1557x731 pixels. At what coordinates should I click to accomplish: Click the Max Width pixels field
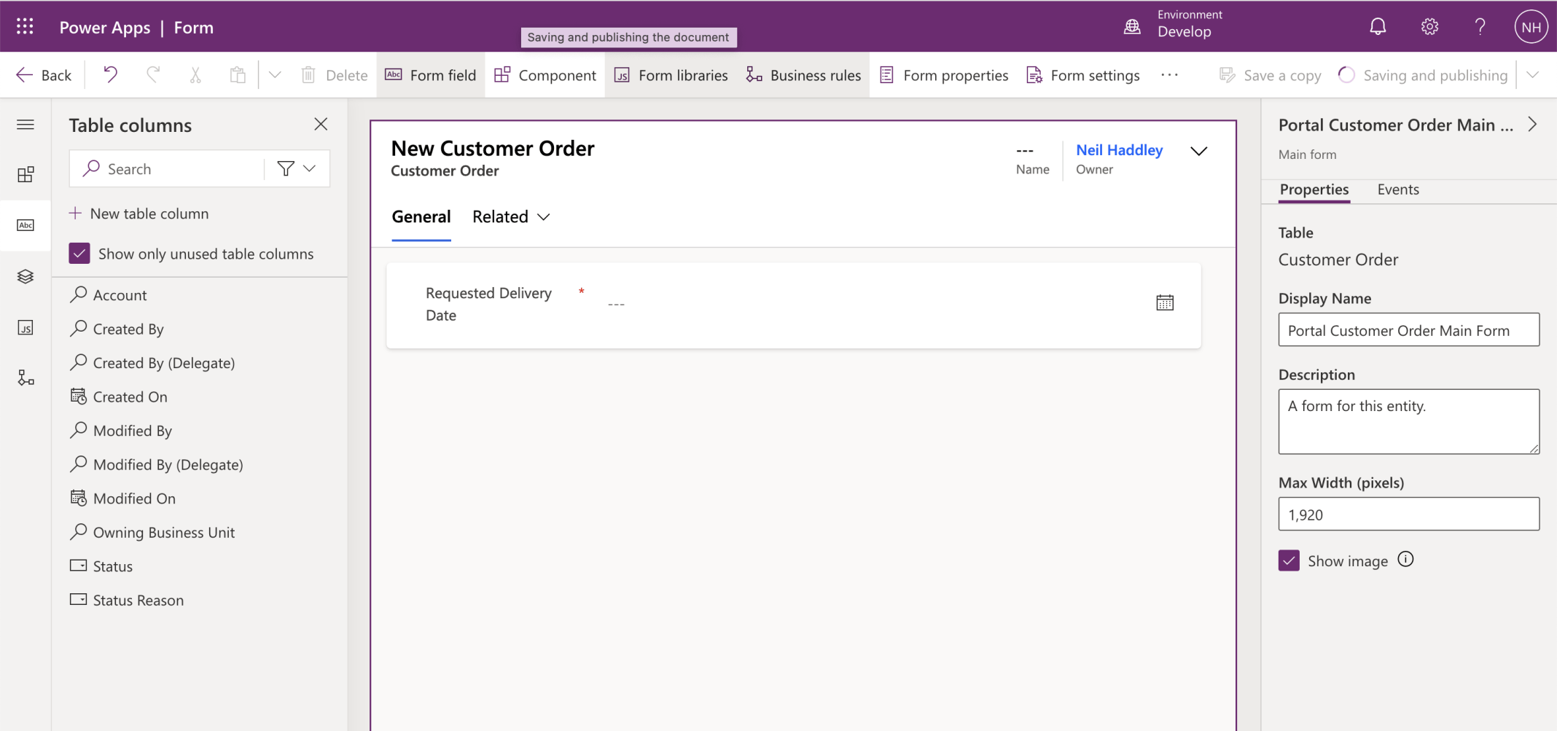(x=1408, y=515)
